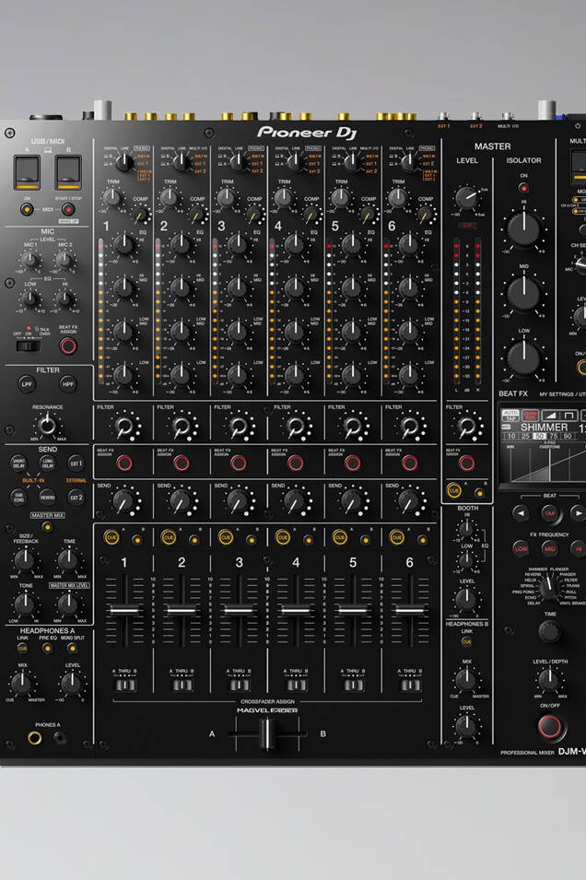Select the LOW FX frequency button

click(x=522, y=548)
